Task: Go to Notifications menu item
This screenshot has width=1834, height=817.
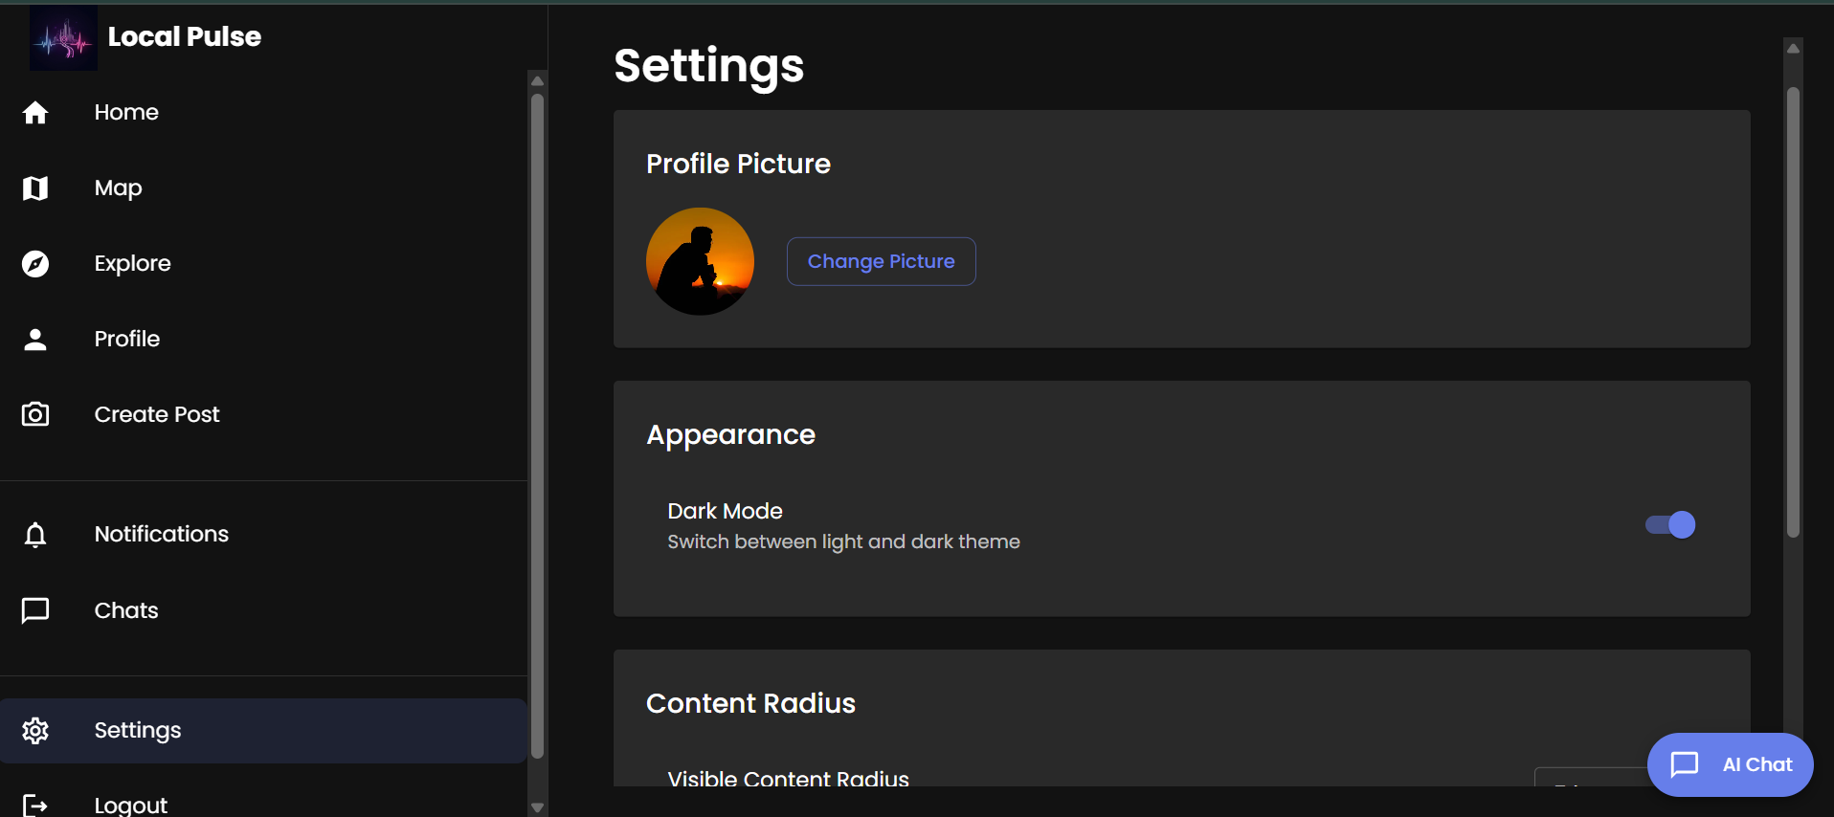Action: 161,534
